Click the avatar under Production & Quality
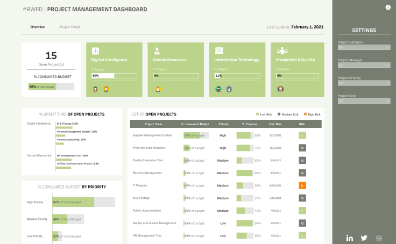Screen dimensions: 396x244 coord(280,89)
